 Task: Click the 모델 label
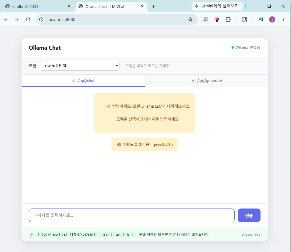click(32, 66)
